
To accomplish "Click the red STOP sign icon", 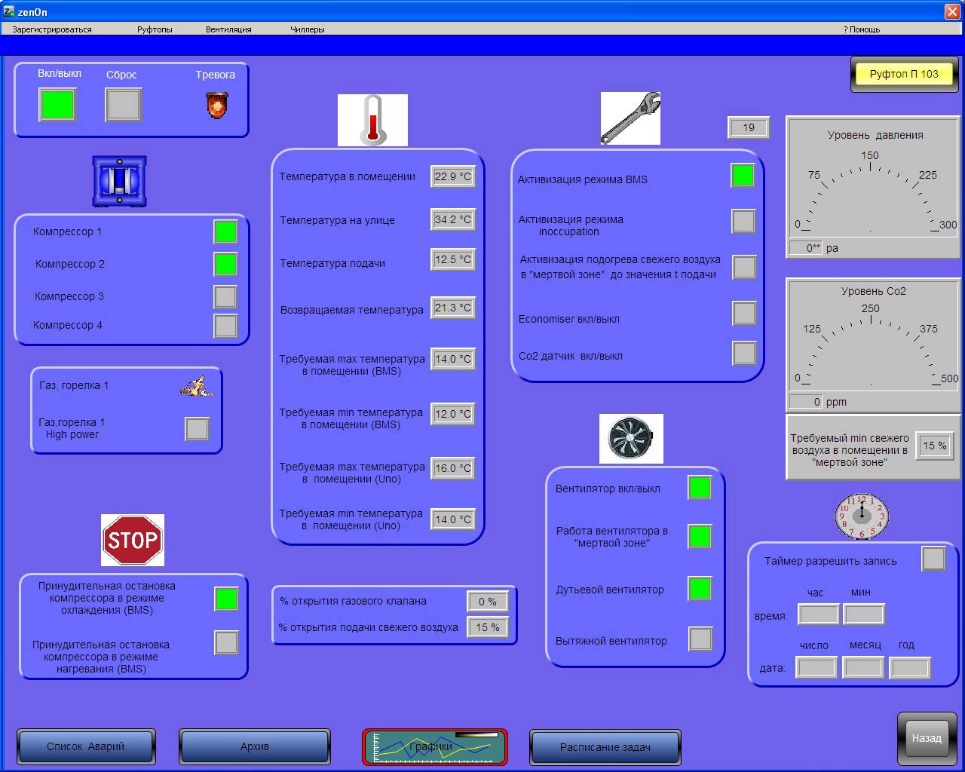I will [x=133, y=540].
